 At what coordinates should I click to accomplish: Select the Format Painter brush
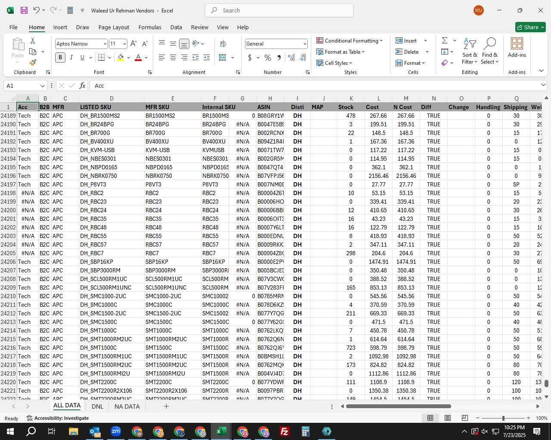pyautogui.click(x=33, y=62)
